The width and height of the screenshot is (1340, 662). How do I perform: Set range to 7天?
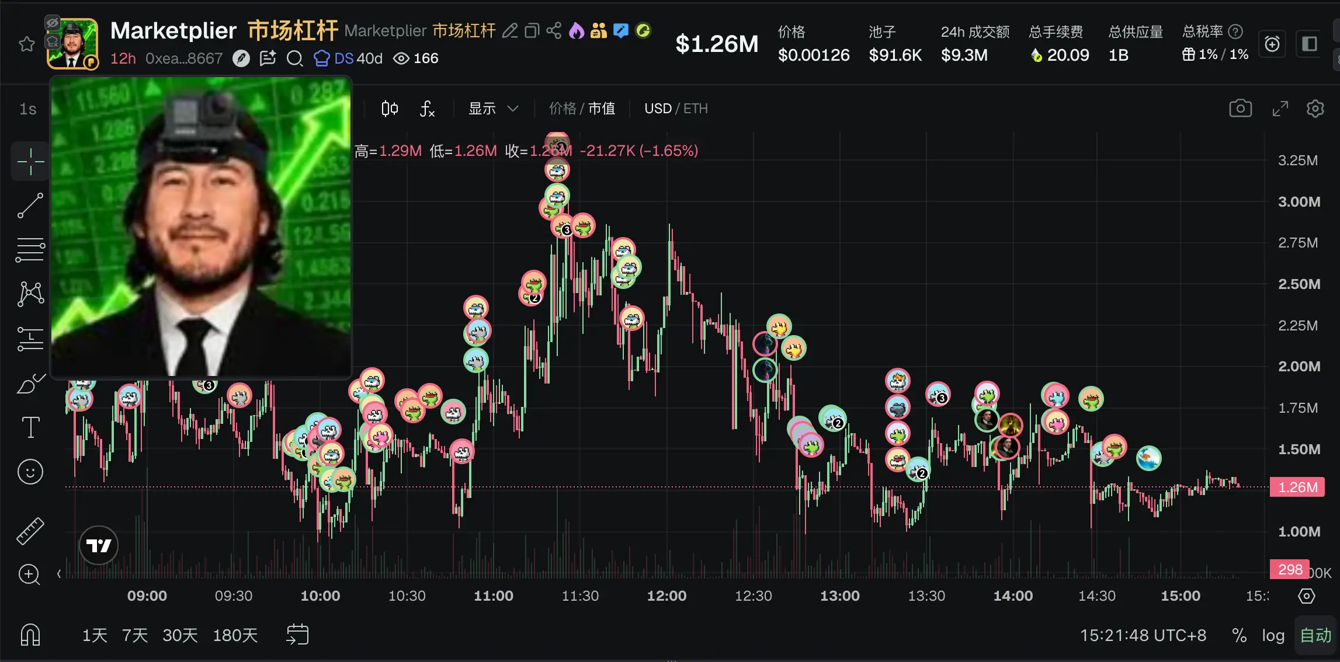tap(134, 635)
